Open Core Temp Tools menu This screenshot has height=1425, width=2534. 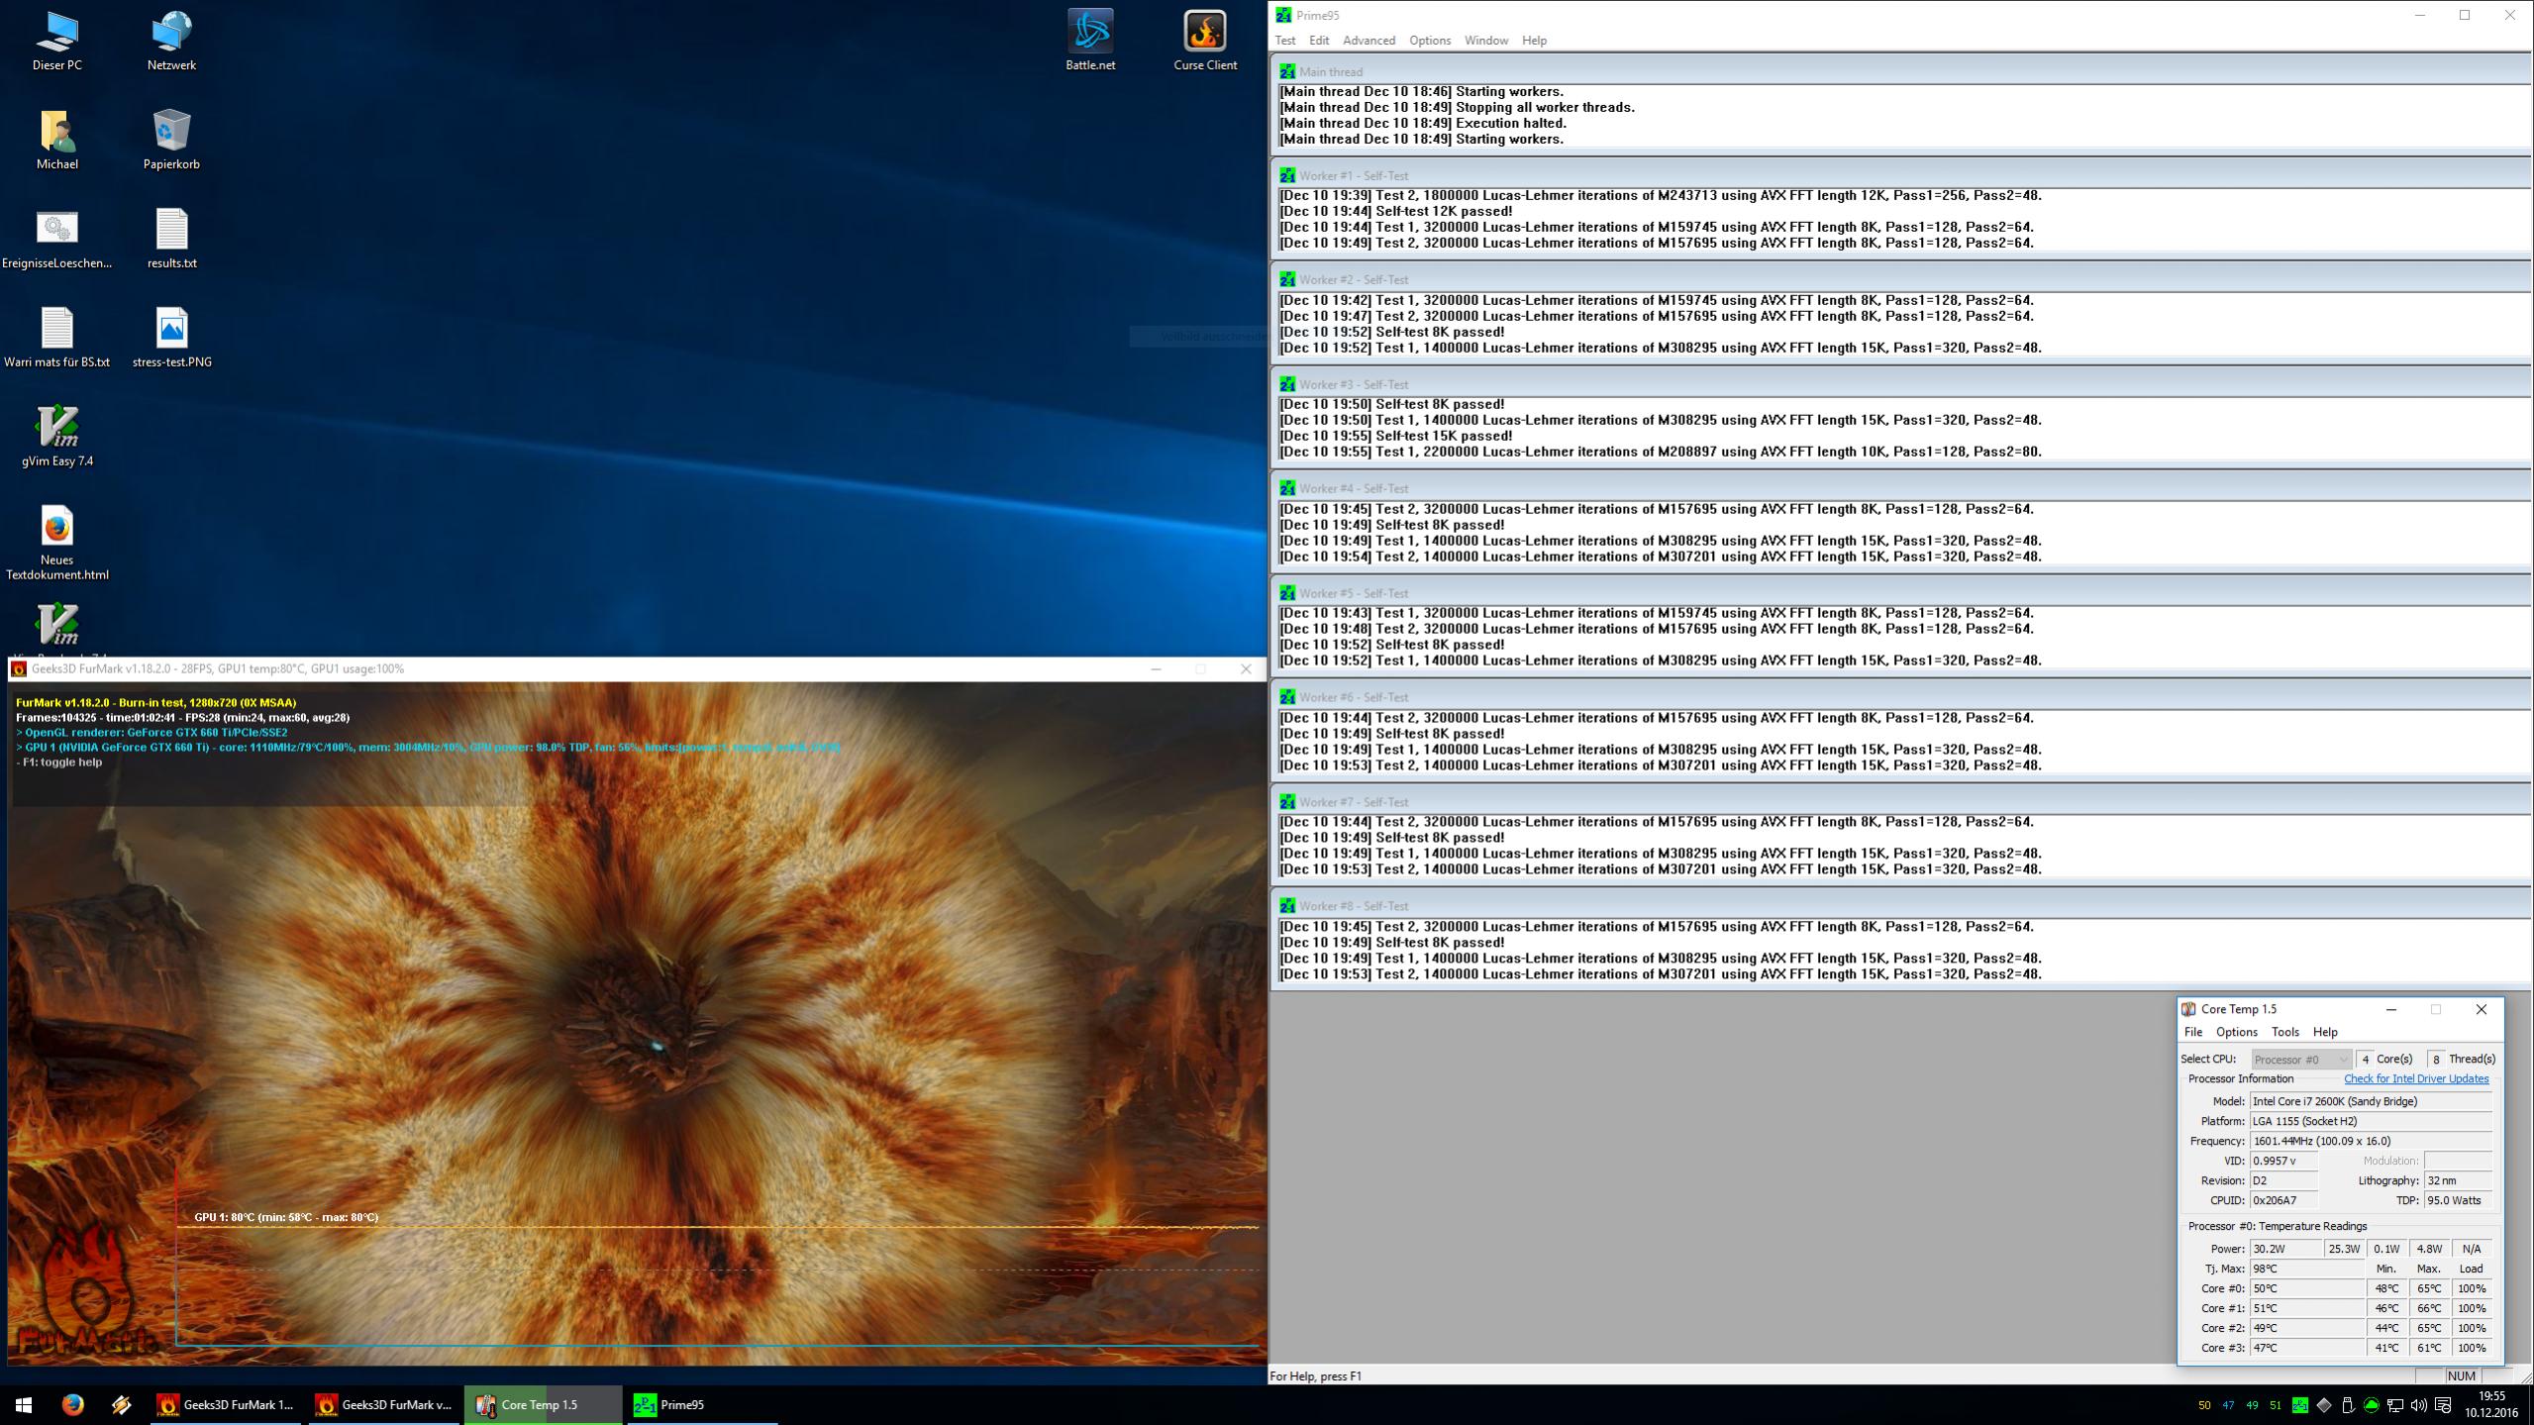pos(2284,1032)
